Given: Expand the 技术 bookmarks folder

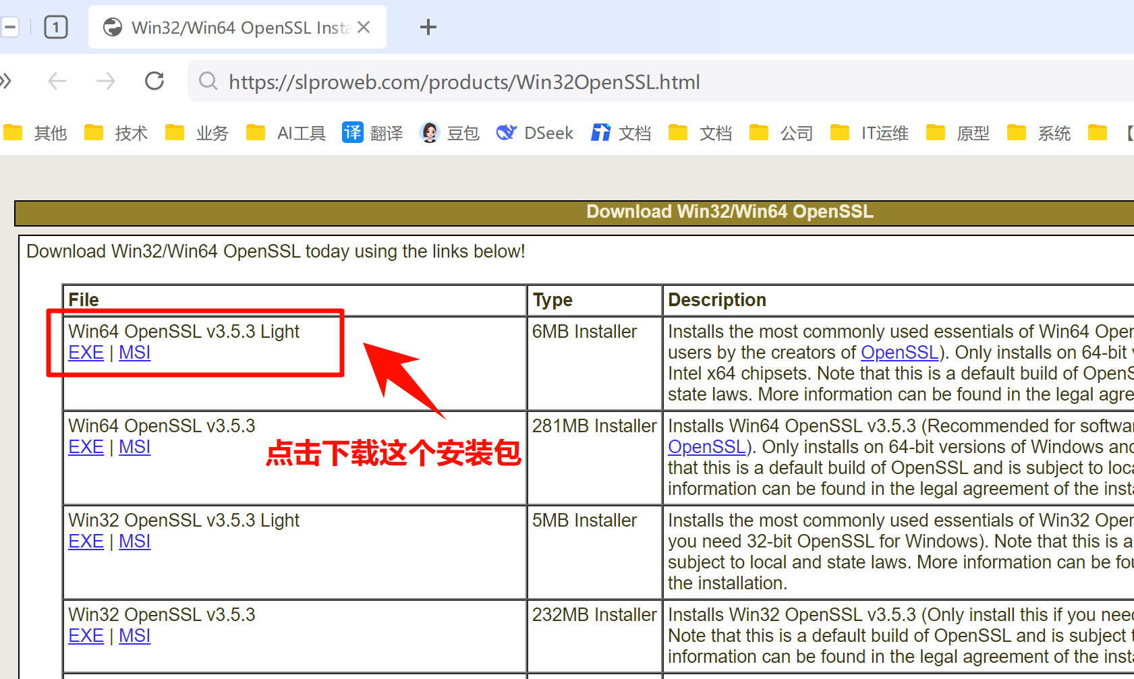Looking at the screenshot, I should (x=116, y=133).
